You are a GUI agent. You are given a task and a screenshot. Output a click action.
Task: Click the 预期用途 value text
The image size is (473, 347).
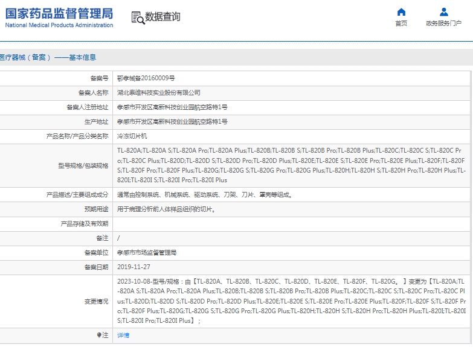(x=167, y=209)
